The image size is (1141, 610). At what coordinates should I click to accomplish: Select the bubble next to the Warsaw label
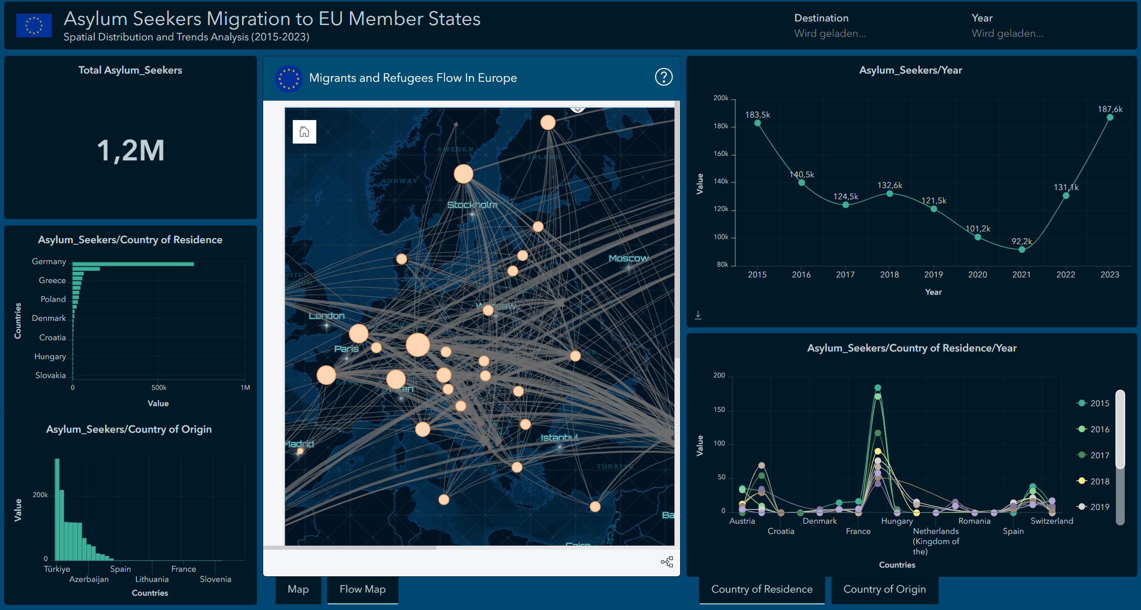488,310
